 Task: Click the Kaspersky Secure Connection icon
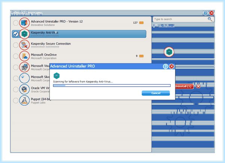24,45
